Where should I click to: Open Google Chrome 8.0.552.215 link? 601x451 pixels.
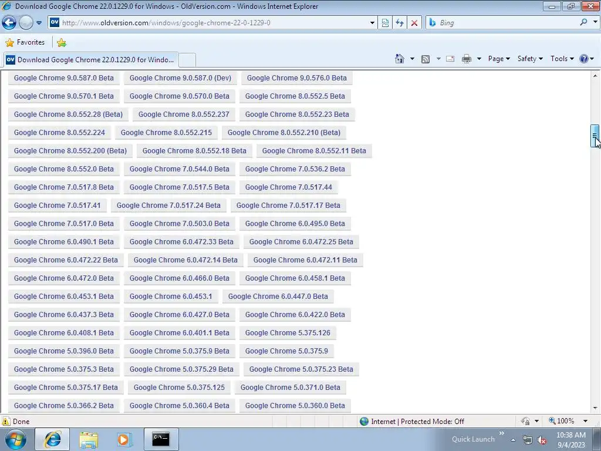[166, 133]
